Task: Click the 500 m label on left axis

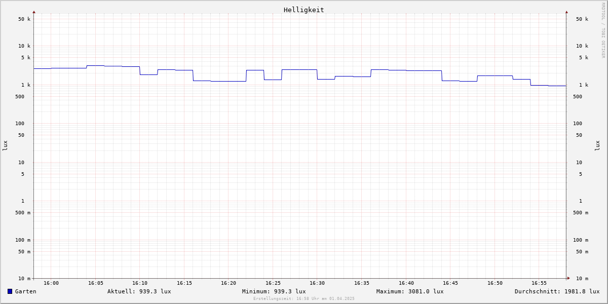Action: (x=23, y=213)
